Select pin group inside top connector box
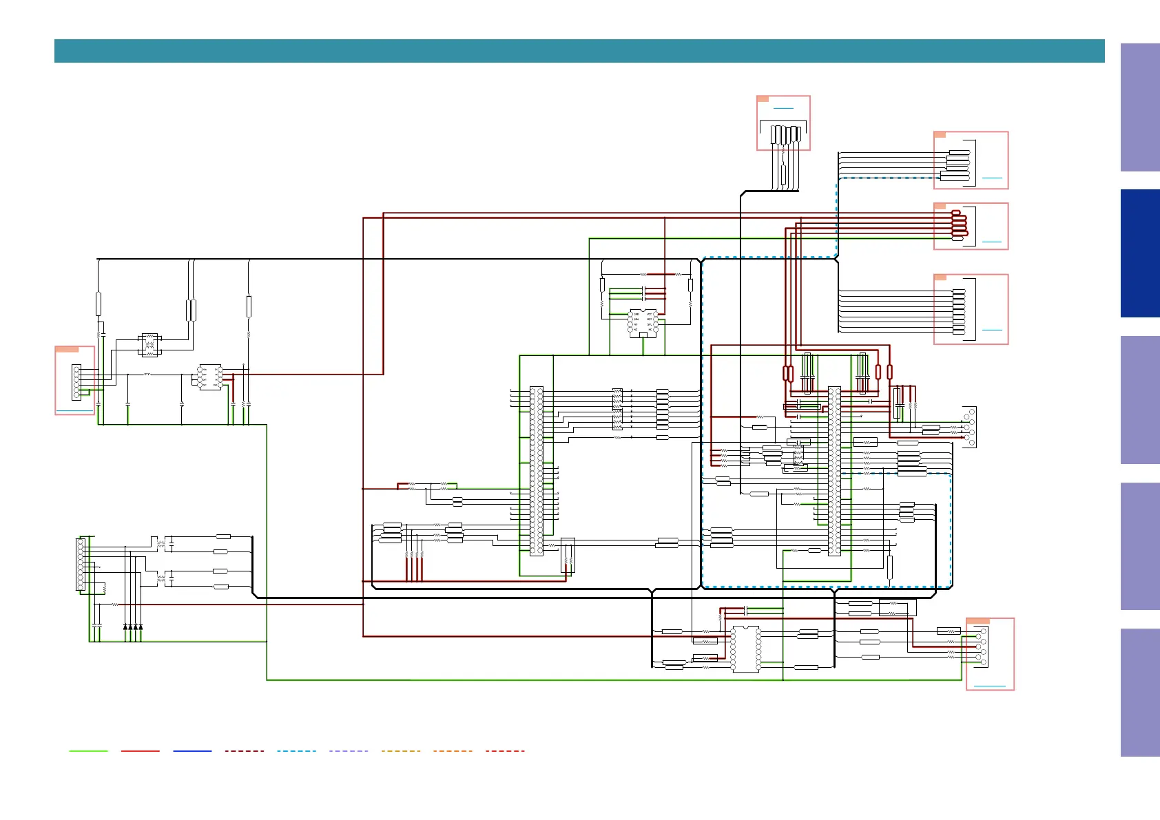Screen dimensions: 1160x820 (x=786, y=134)
